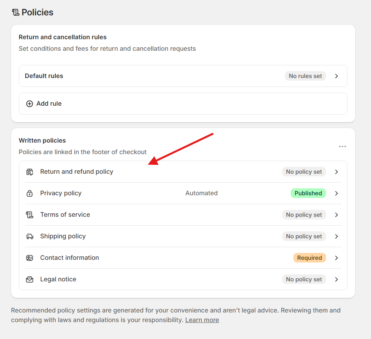Click No policy set badge for Legal notice
371x339 pixels.
[304, 279]
